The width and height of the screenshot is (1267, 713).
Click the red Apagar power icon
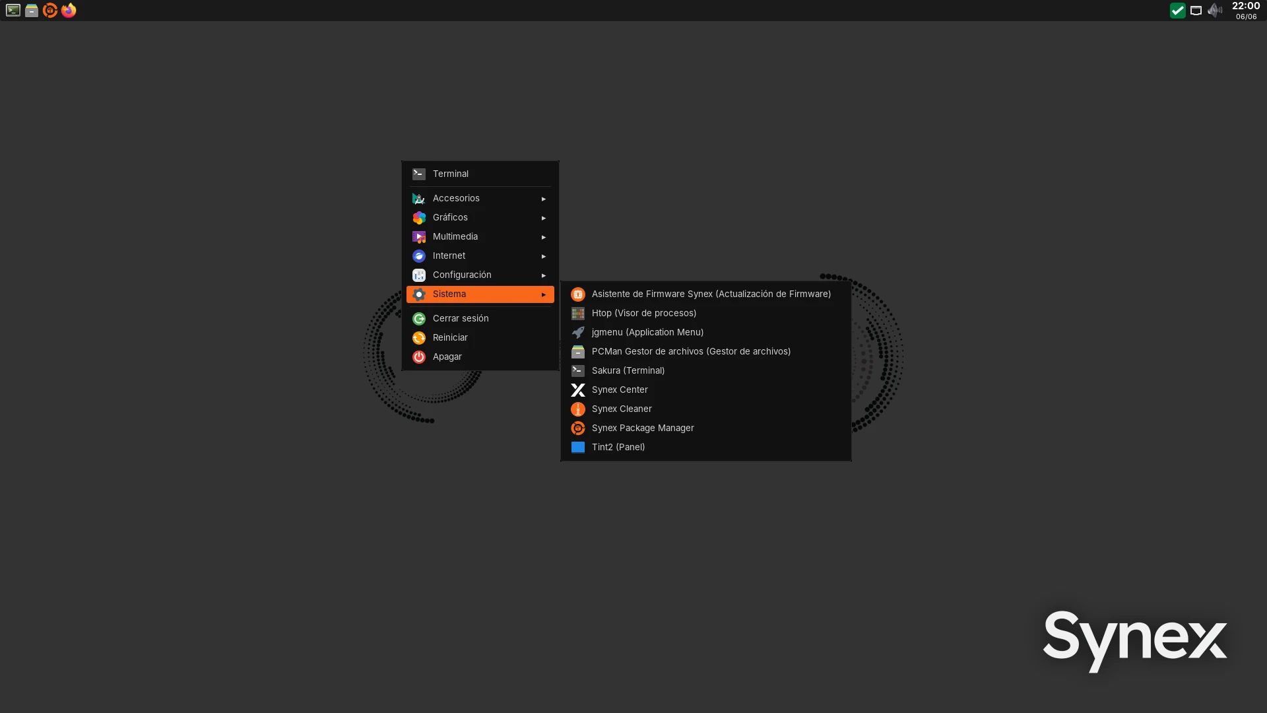[419, 357]
